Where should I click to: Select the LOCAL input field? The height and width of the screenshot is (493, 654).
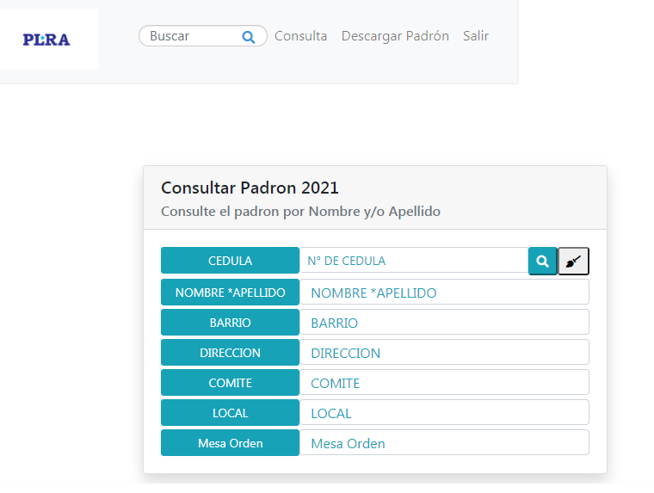tap(444, 413)
